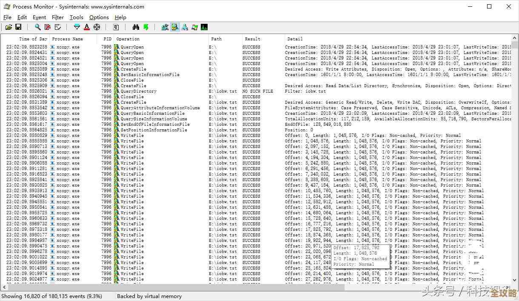Open the Tools menu
This screenshot has width=519, height=301.
(77, 17)
